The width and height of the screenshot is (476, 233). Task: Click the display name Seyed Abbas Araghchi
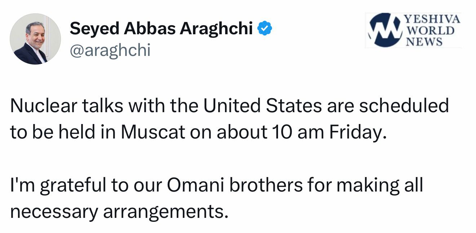point(161,29)
